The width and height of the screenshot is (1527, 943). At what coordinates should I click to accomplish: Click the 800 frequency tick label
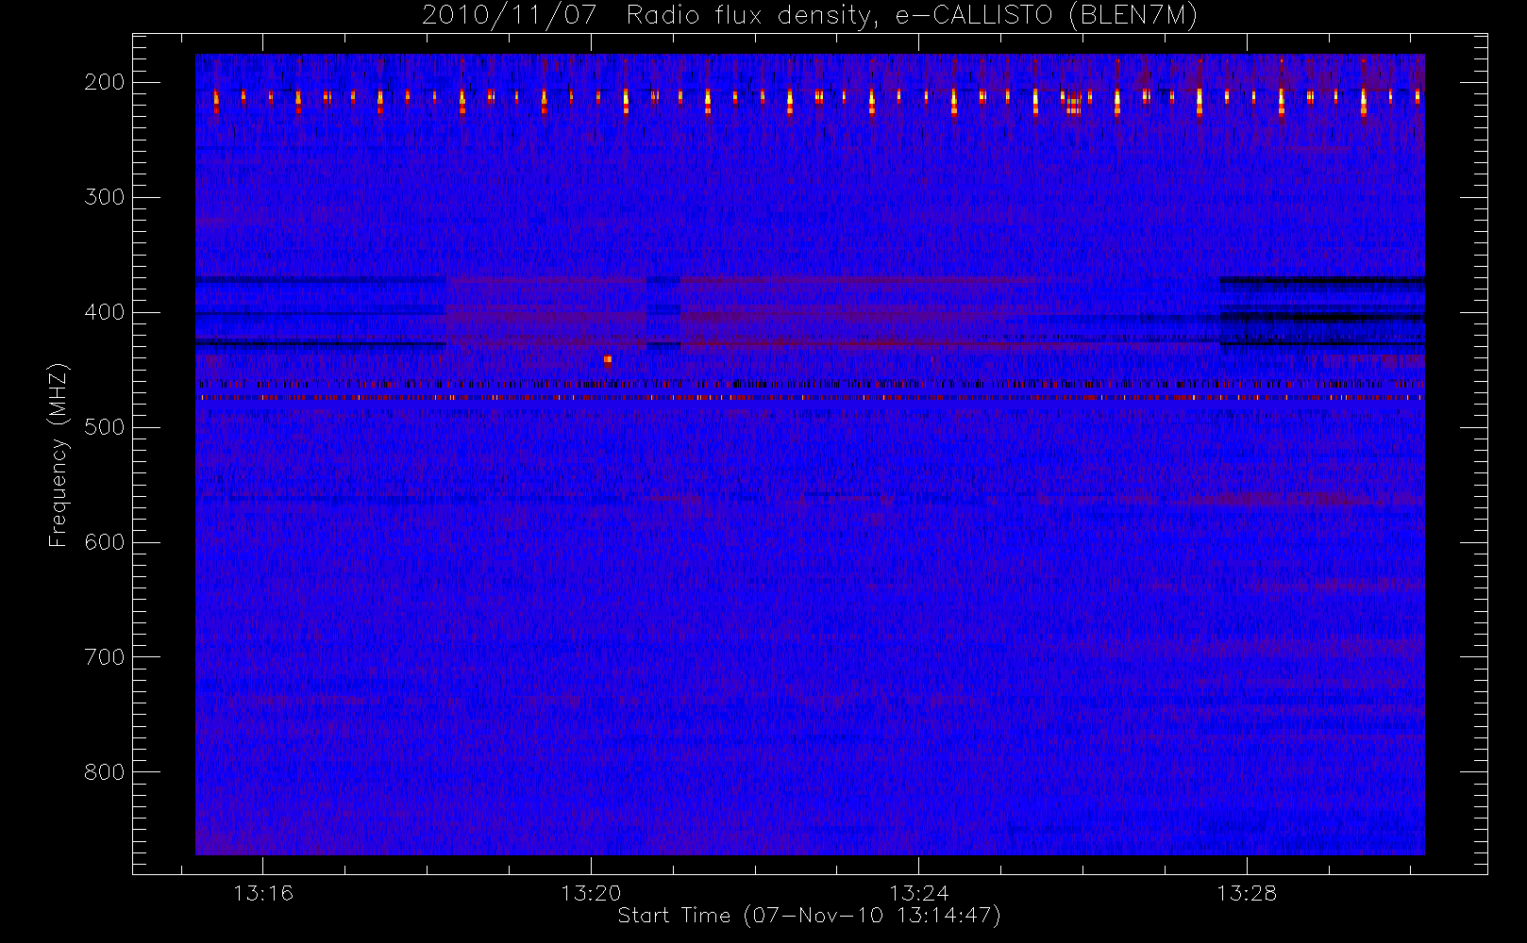point(105,772)
